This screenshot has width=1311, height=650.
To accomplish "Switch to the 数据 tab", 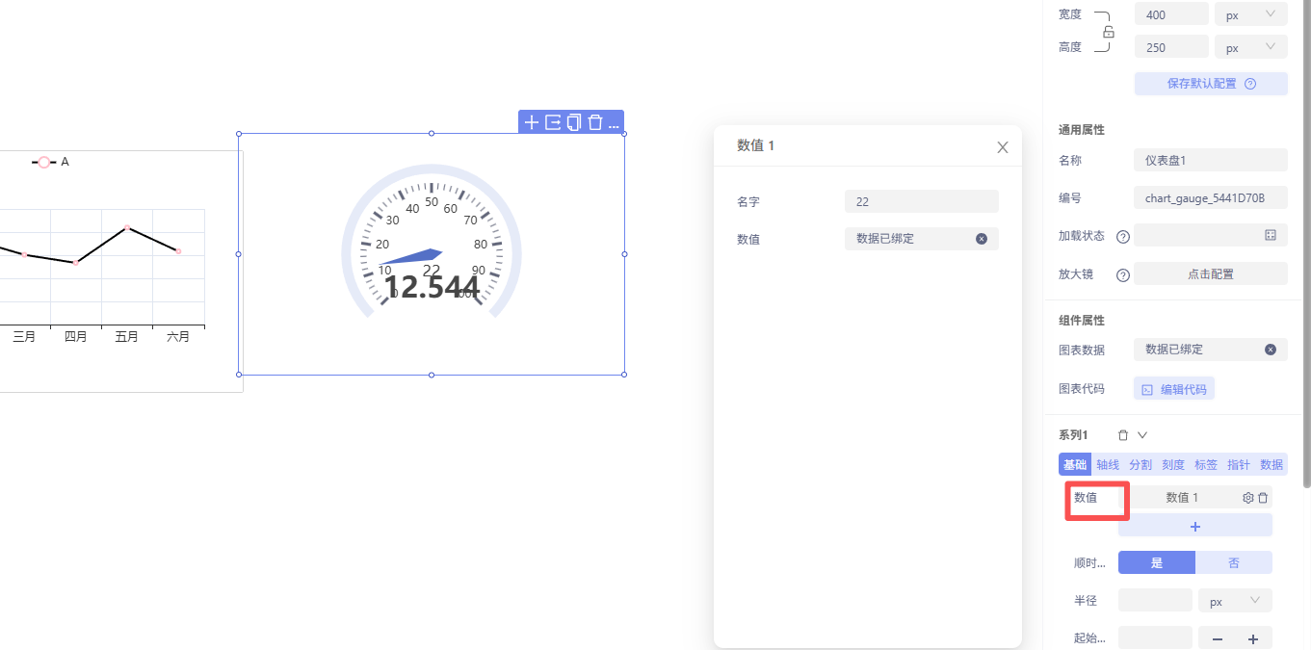I will click(x=1272, y=464).
